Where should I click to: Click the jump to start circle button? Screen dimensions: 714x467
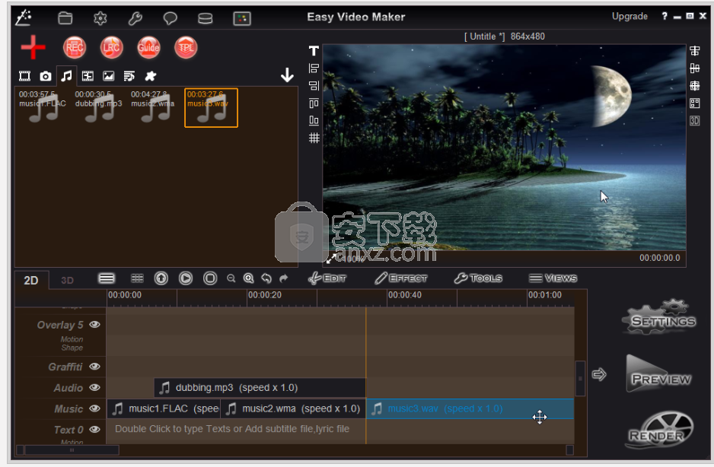[161, 278]
